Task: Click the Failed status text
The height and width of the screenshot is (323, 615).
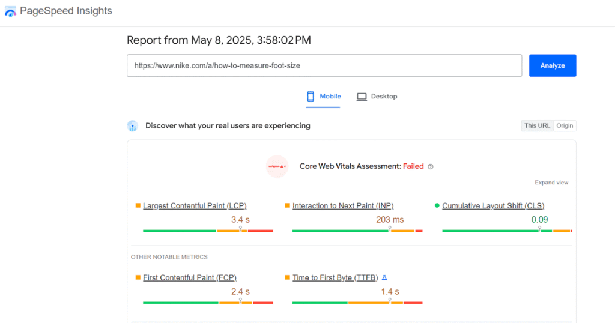Action: pyautogui.click(x=413, y=166)
